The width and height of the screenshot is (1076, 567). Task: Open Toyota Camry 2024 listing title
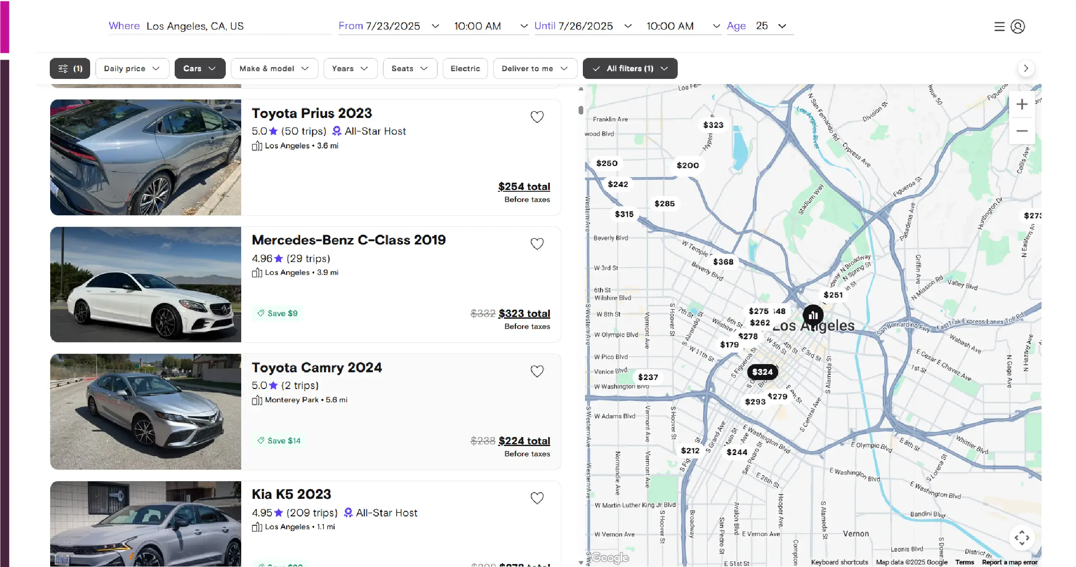[317, 368]
